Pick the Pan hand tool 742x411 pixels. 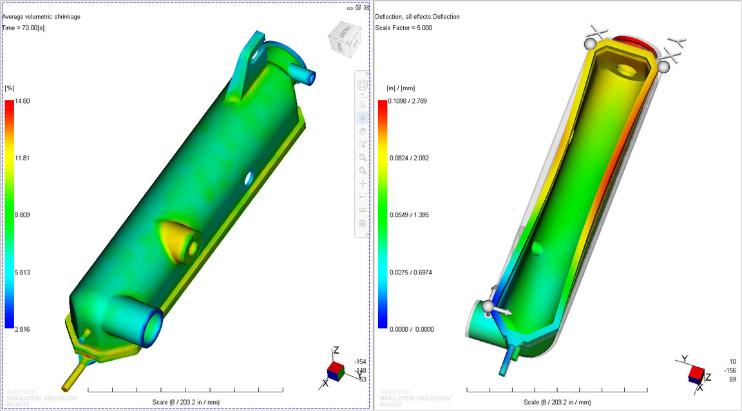pyautogui.click(x=363, y=131)
